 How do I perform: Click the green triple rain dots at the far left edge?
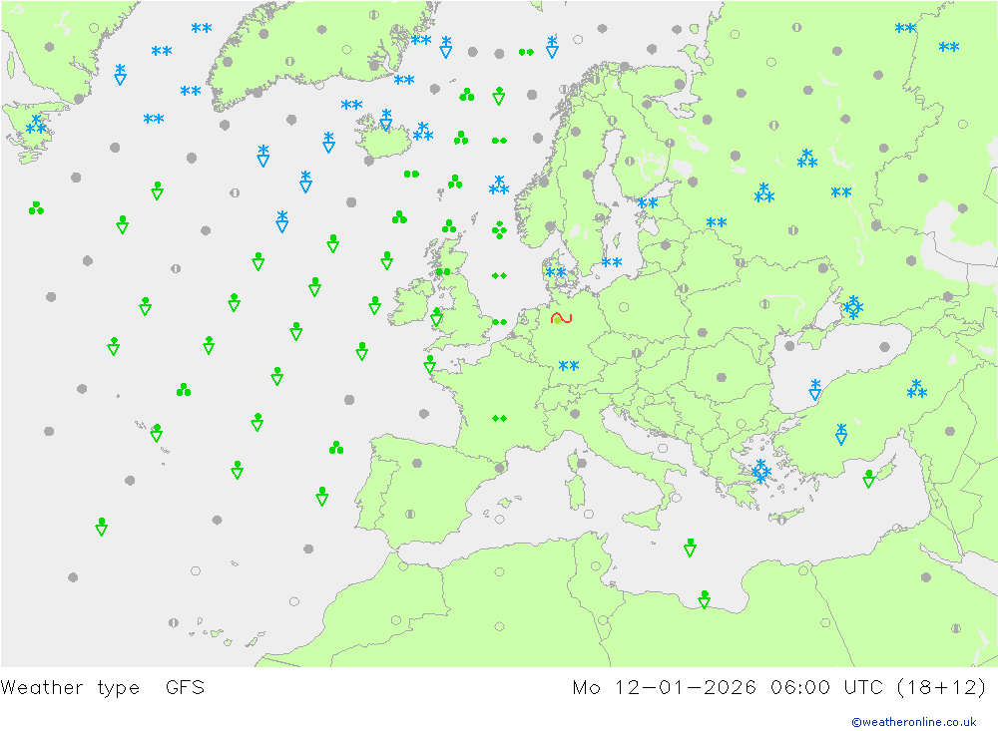coord(36,208)
